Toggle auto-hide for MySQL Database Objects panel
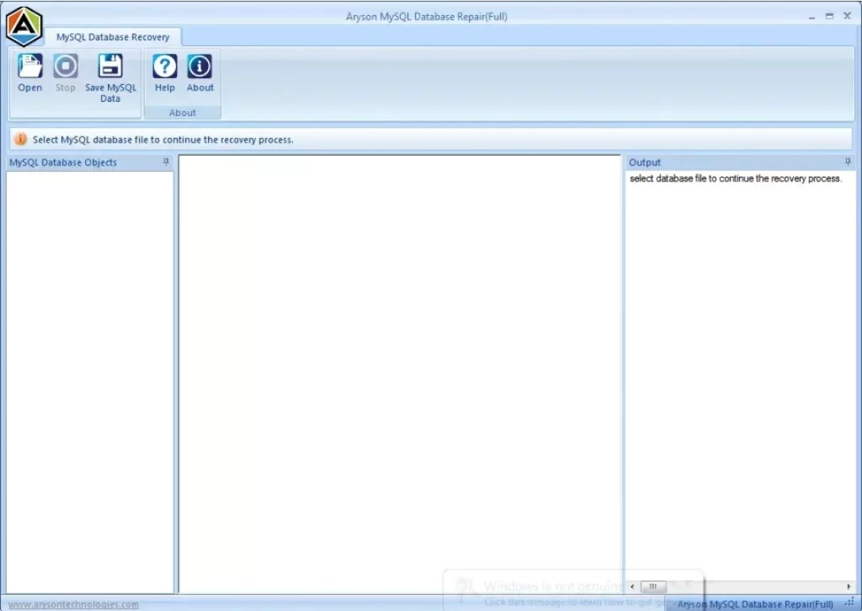 tap(166, 162)
